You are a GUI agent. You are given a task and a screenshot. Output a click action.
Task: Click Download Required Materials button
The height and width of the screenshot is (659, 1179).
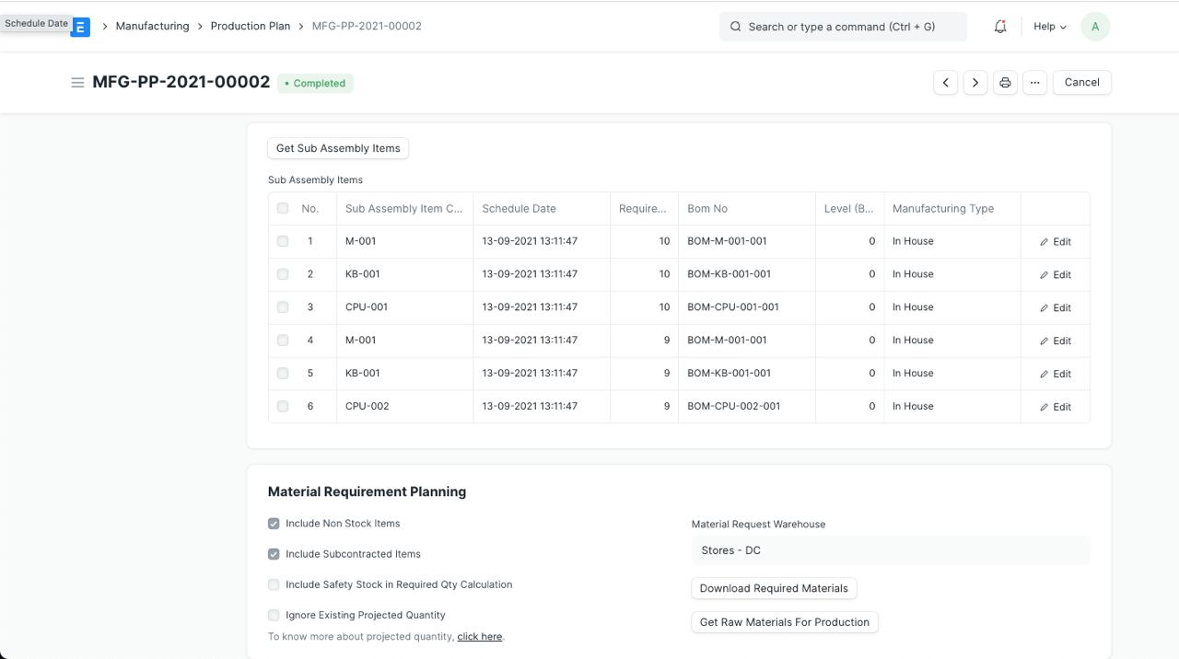click(774, 588)
